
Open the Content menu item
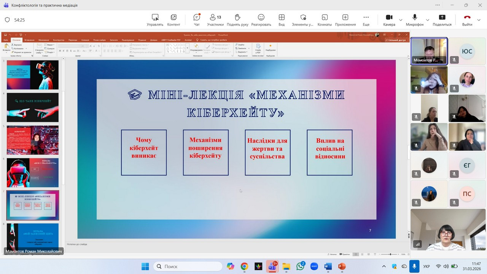[173, 20]
